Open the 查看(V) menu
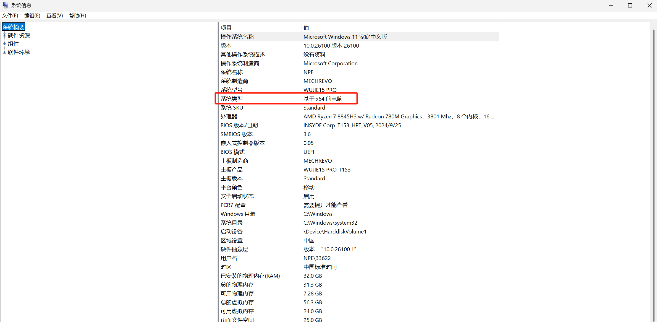The image size is (657, 322). pyautogui.click(x=54, y=16)
